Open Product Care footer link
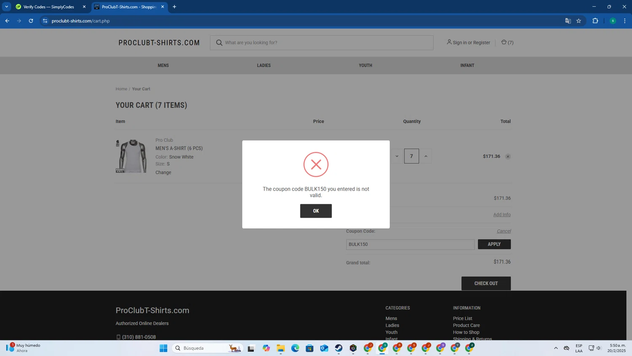The width and height of the screenshot is (632, 356). coord(466,325)
